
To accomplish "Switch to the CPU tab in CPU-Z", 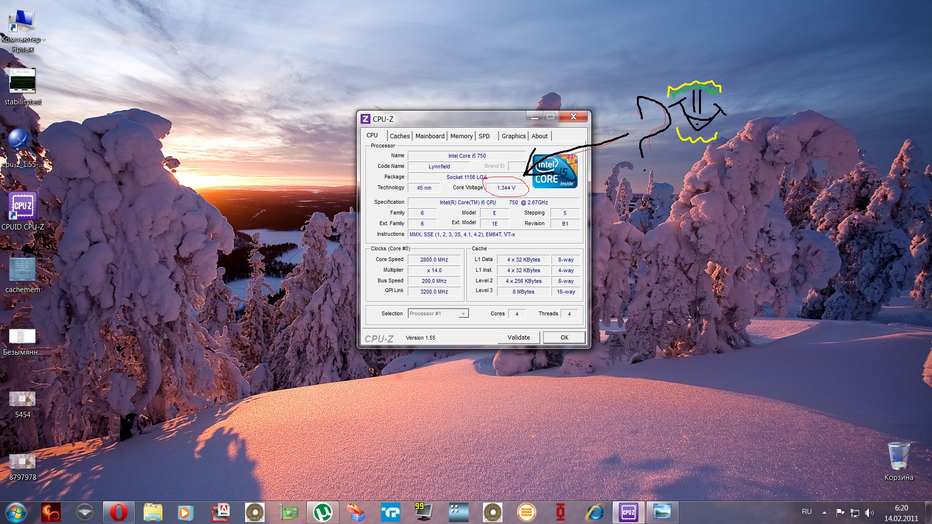I will tap(372, 135).
